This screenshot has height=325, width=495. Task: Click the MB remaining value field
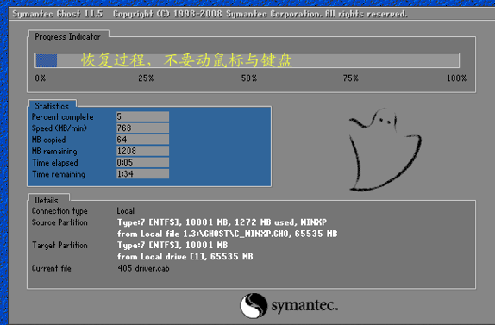point(142,151)
